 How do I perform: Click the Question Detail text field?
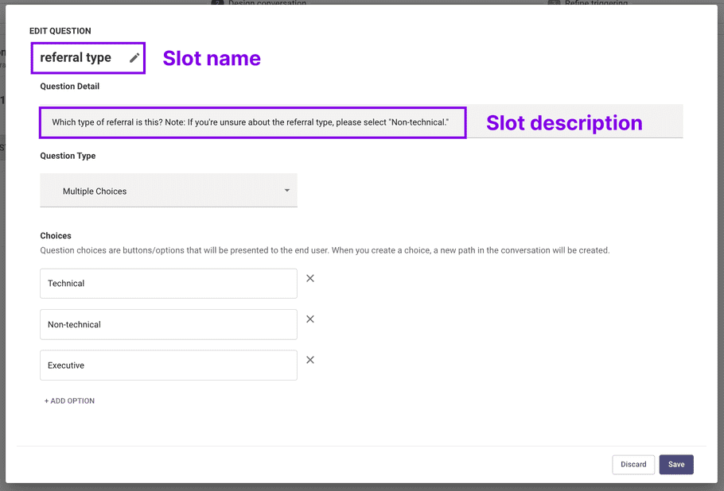click(x=361, y=122)
